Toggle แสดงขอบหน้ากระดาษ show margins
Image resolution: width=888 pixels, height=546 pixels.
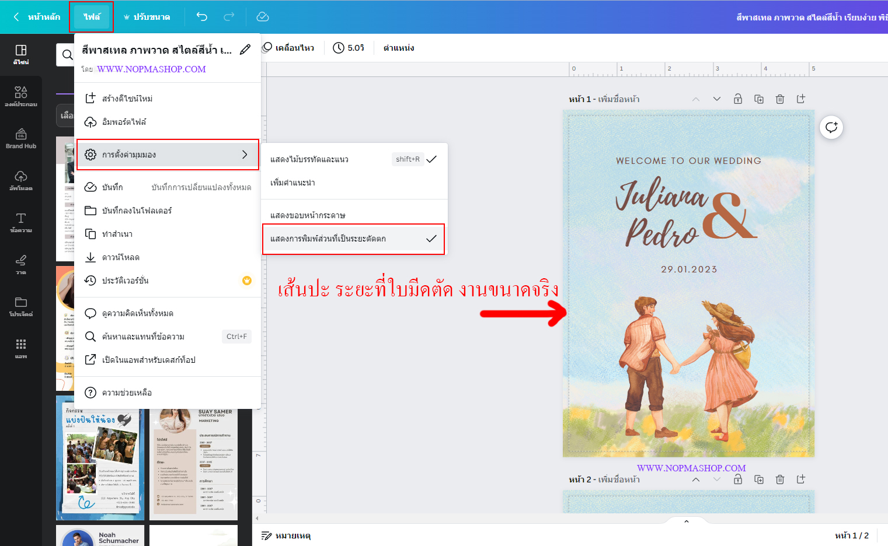(354, 215)
